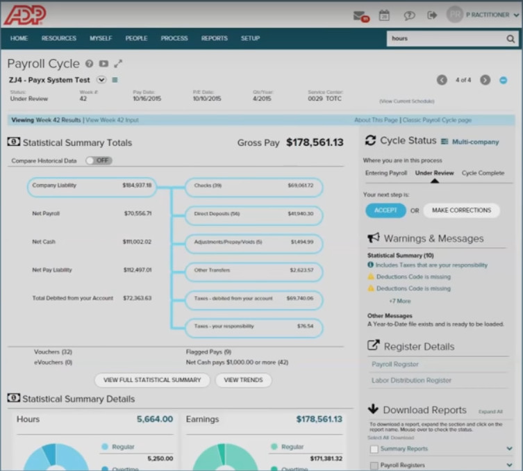Open the Practitioner user menu chevron

pos(516,15)
